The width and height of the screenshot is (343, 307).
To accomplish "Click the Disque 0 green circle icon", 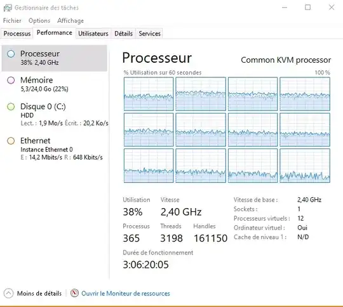I will (x=11, y=107).
